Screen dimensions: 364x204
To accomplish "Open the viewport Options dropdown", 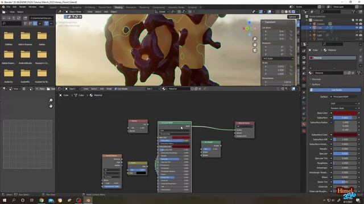I will (x=293, y=17).
